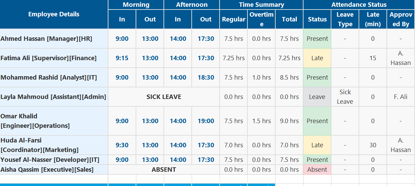Click the Attendance Status header
The width and height of the screenshot is (415, 186).
tap(359, 5)
